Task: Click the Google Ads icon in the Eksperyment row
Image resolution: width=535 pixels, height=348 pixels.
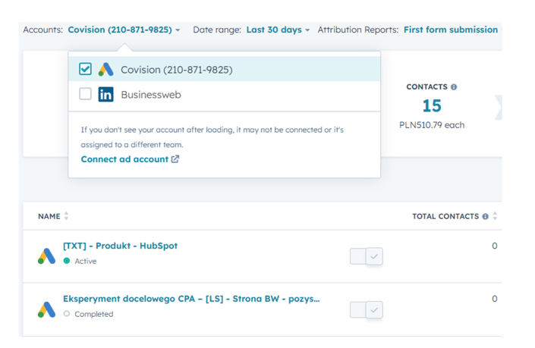Action: (x=46, y=309)
